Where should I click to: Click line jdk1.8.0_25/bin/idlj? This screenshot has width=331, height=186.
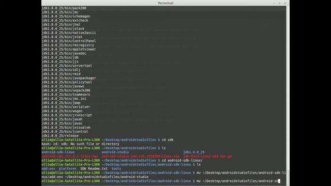click(x=61, y=70)
